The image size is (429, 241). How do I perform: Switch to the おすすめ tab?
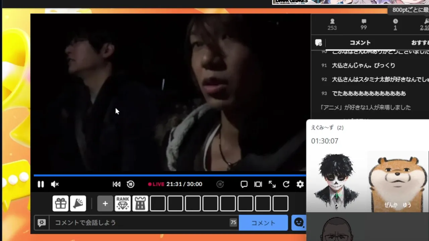420,43
